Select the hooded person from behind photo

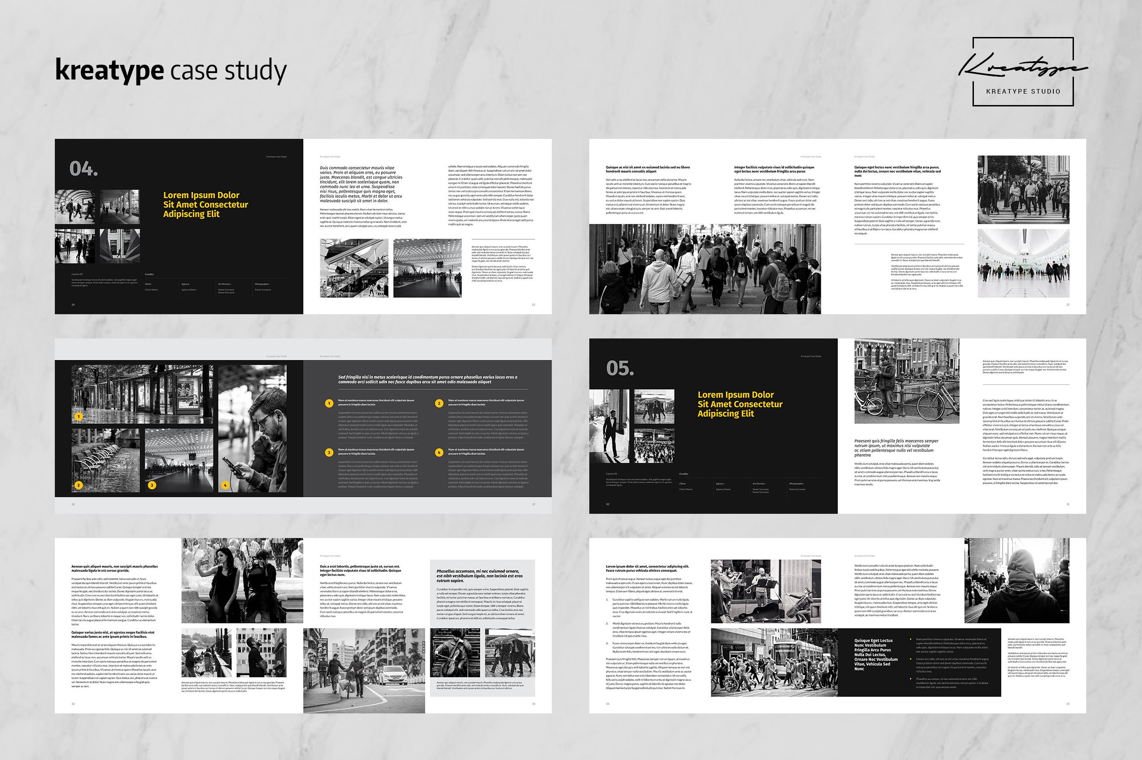click(x=1016, y=581)
